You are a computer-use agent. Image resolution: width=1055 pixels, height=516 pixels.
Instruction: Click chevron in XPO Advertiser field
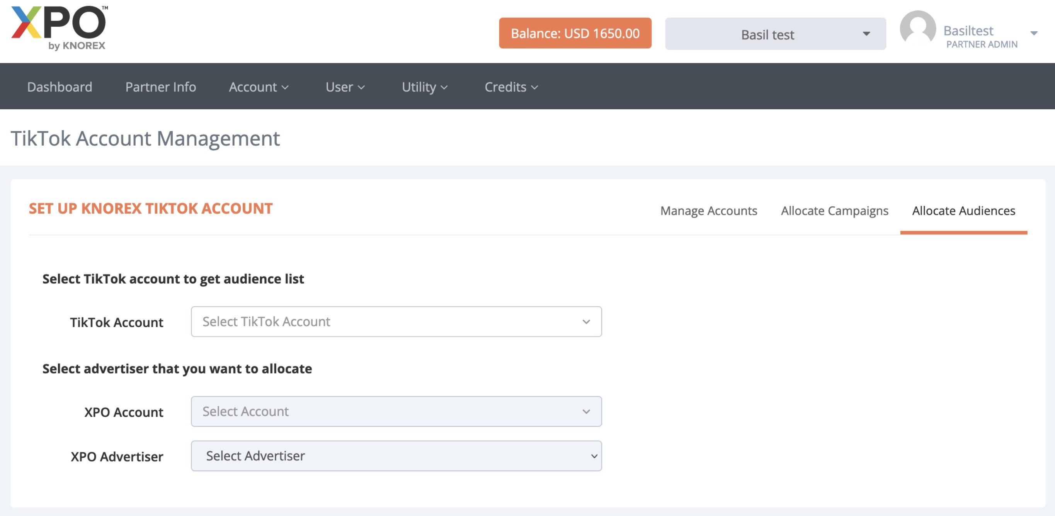point(594,456)
